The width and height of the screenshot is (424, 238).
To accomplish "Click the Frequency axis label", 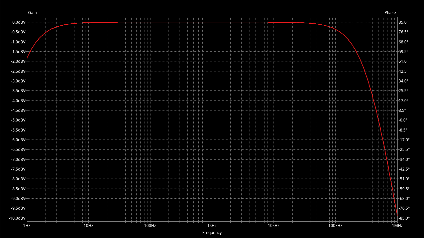I will [212, 233].
